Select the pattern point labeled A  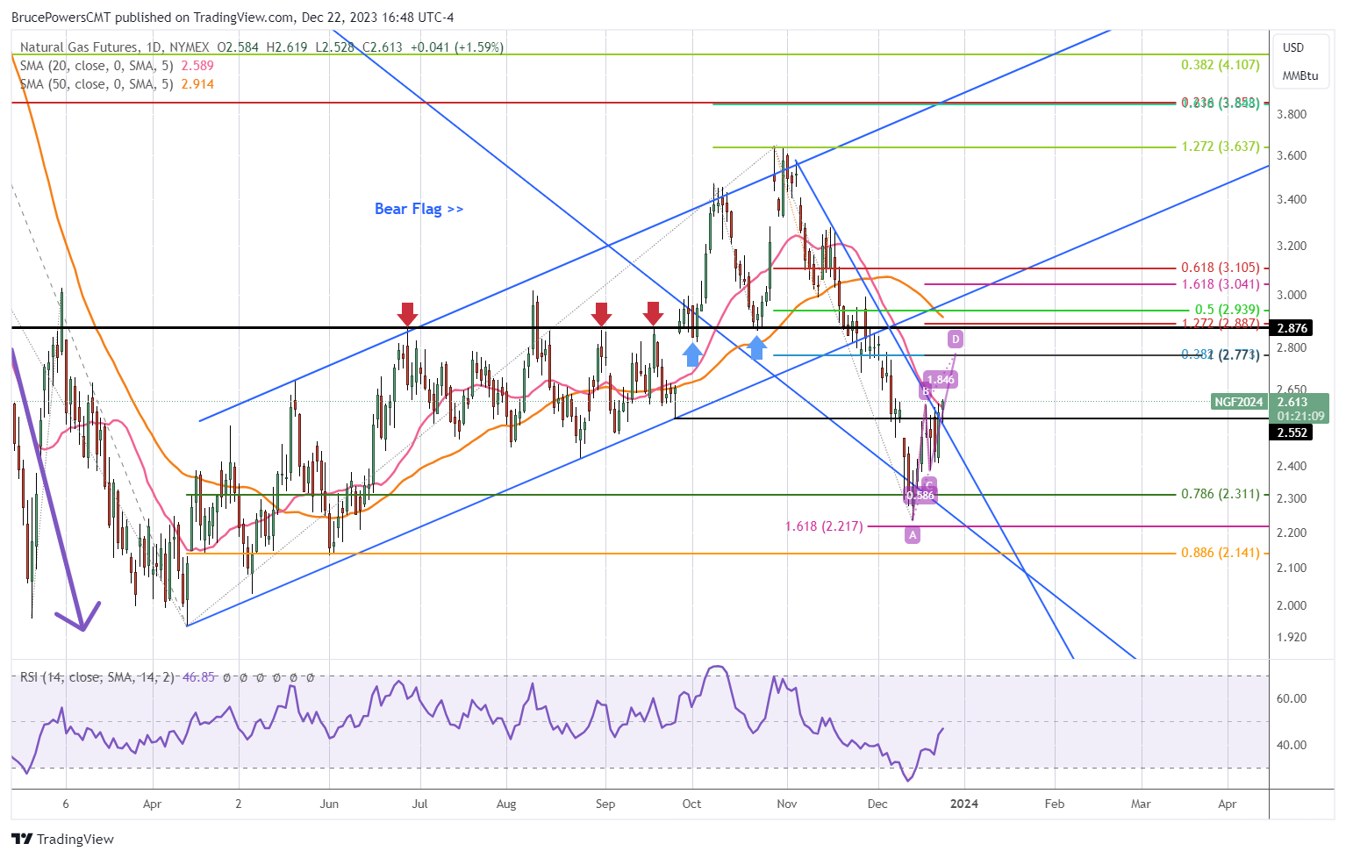913,534
